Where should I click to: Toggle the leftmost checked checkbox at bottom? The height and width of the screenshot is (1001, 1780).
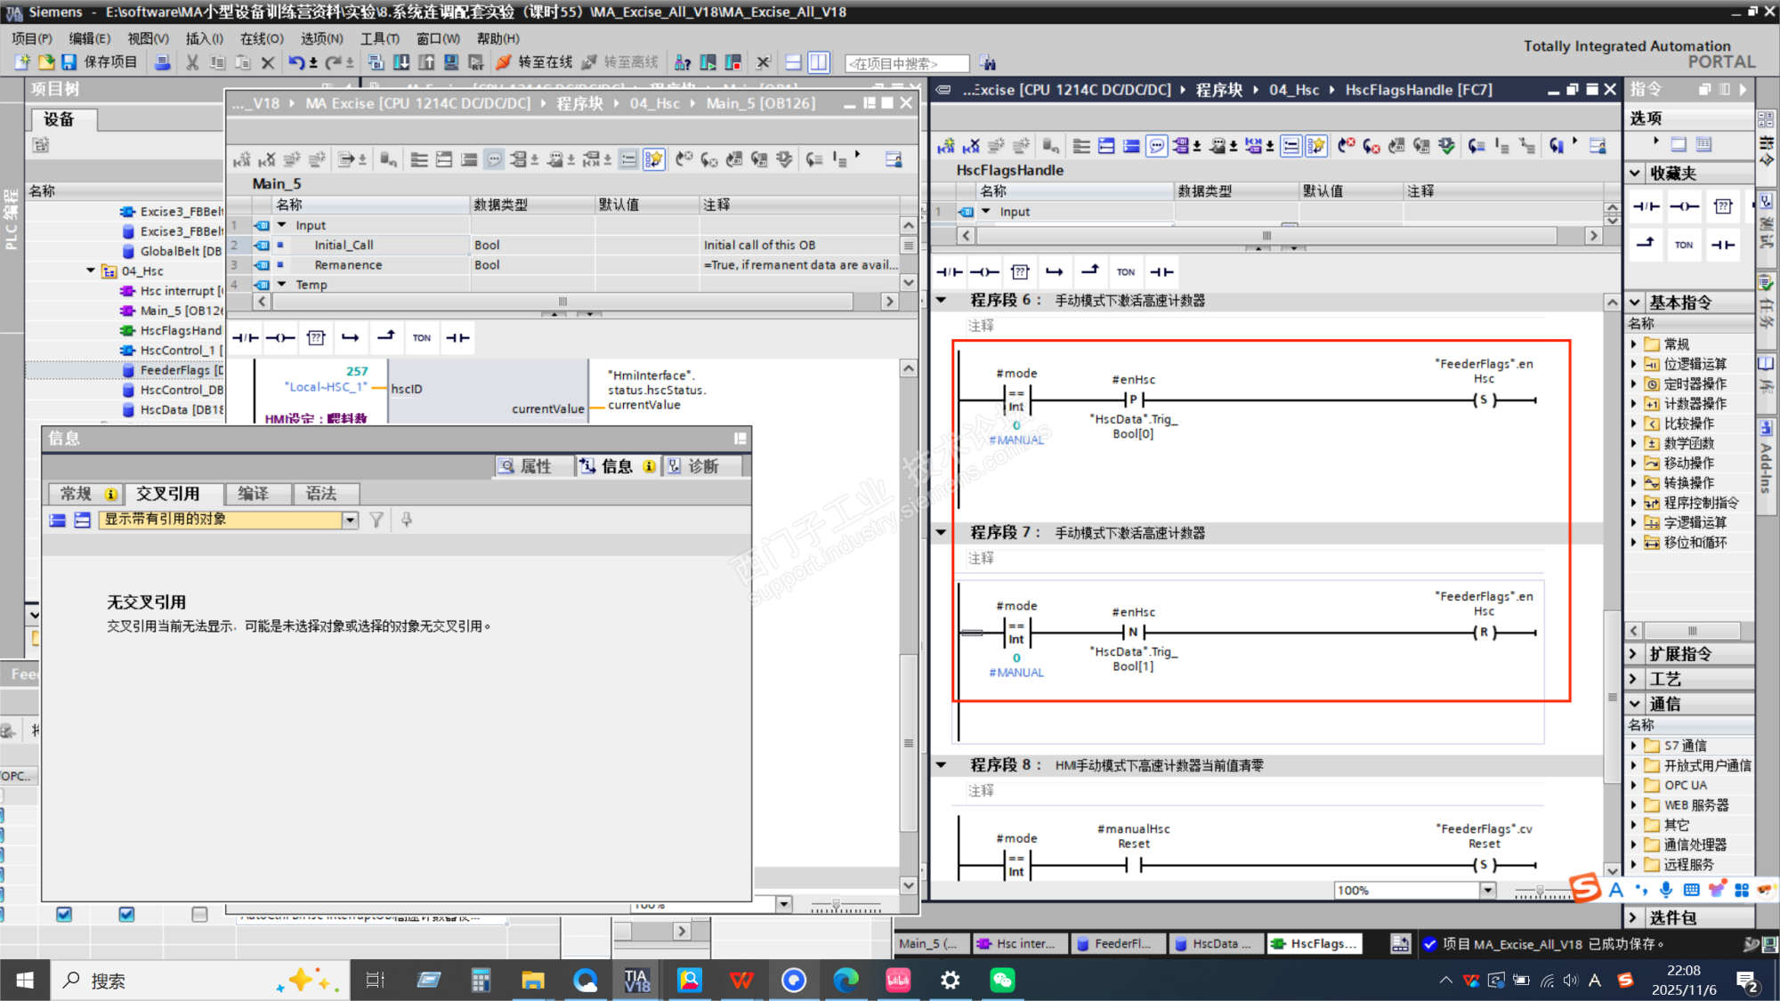(64, 914)
